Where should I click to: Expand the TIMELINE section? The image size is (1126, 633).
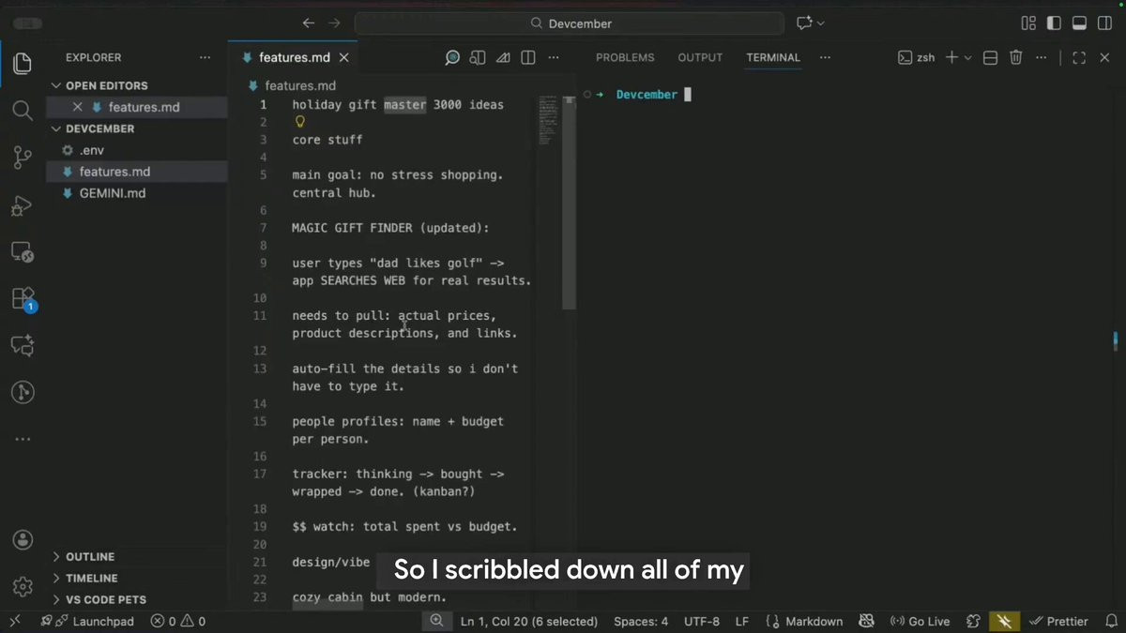pyautogui.click(x=91, y=579)
